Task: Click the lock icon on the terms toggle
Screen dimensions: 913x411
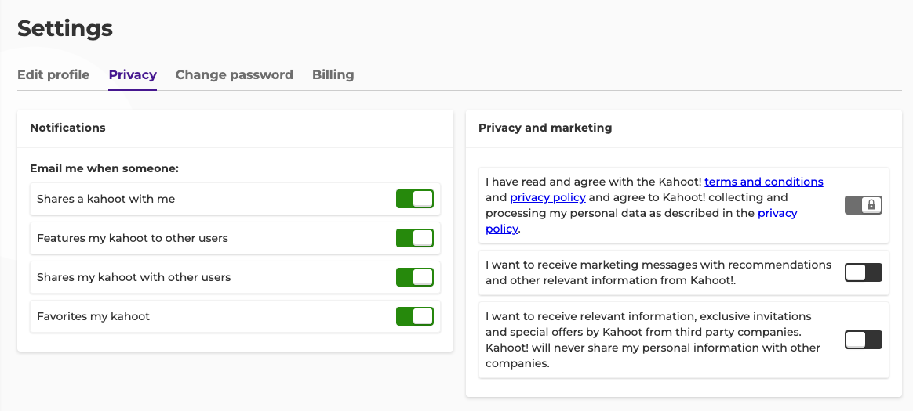Action: pyautogui.click(x=871, y=205)
